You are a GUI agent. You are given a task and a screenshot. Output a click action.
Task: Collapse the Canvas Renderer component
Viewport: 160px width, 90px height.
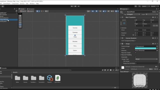point(120,38)
